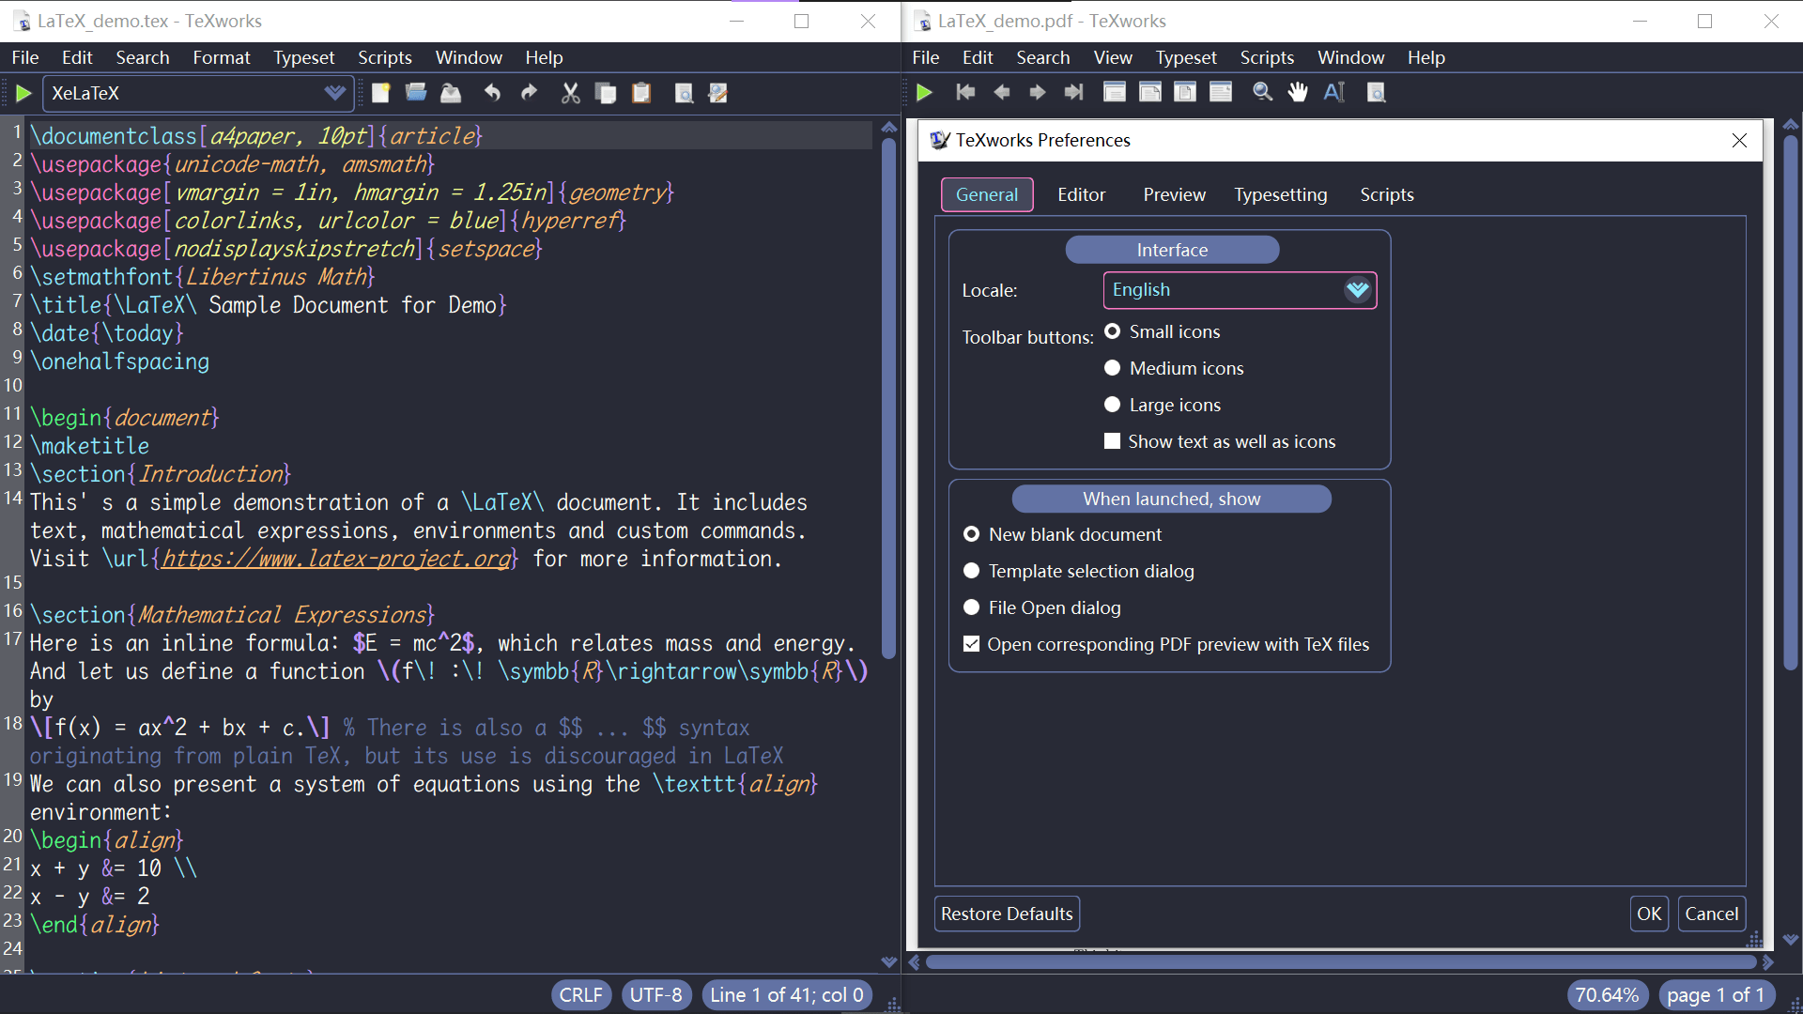Enable Show text as well as icons
This screenshot has height=1014, width=1803.
[1113, 441]
